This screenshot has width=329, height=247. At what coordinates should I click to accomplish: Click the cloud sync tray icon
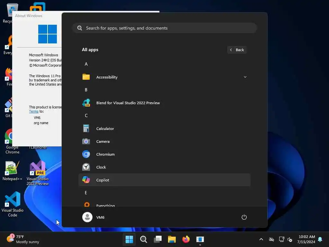point(271,239)
